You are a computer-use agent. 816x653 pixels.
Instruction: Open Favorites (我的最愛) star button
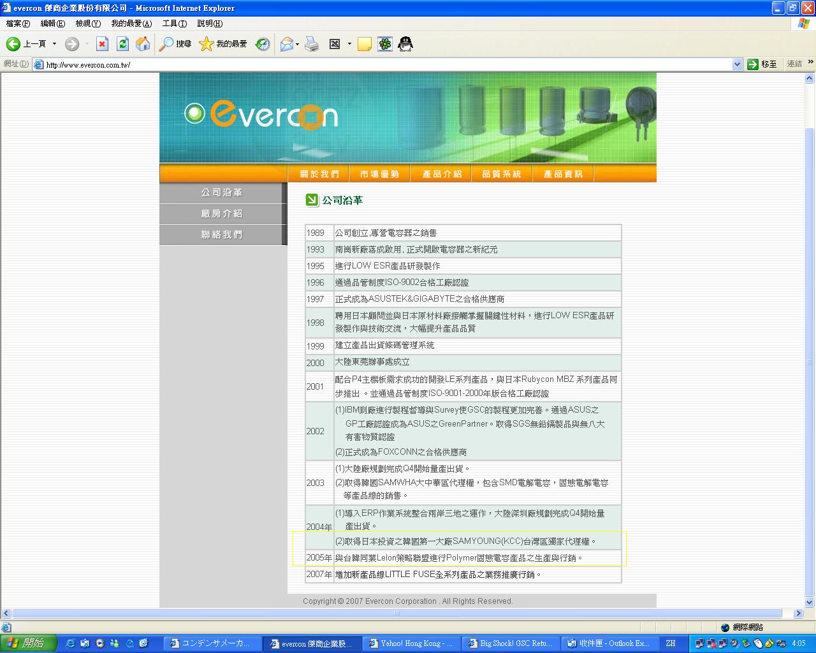click(223, 44)
